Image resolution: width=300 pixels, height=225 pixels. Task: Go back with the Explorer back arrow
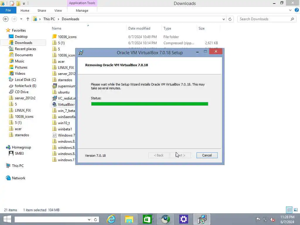(6, 19)
